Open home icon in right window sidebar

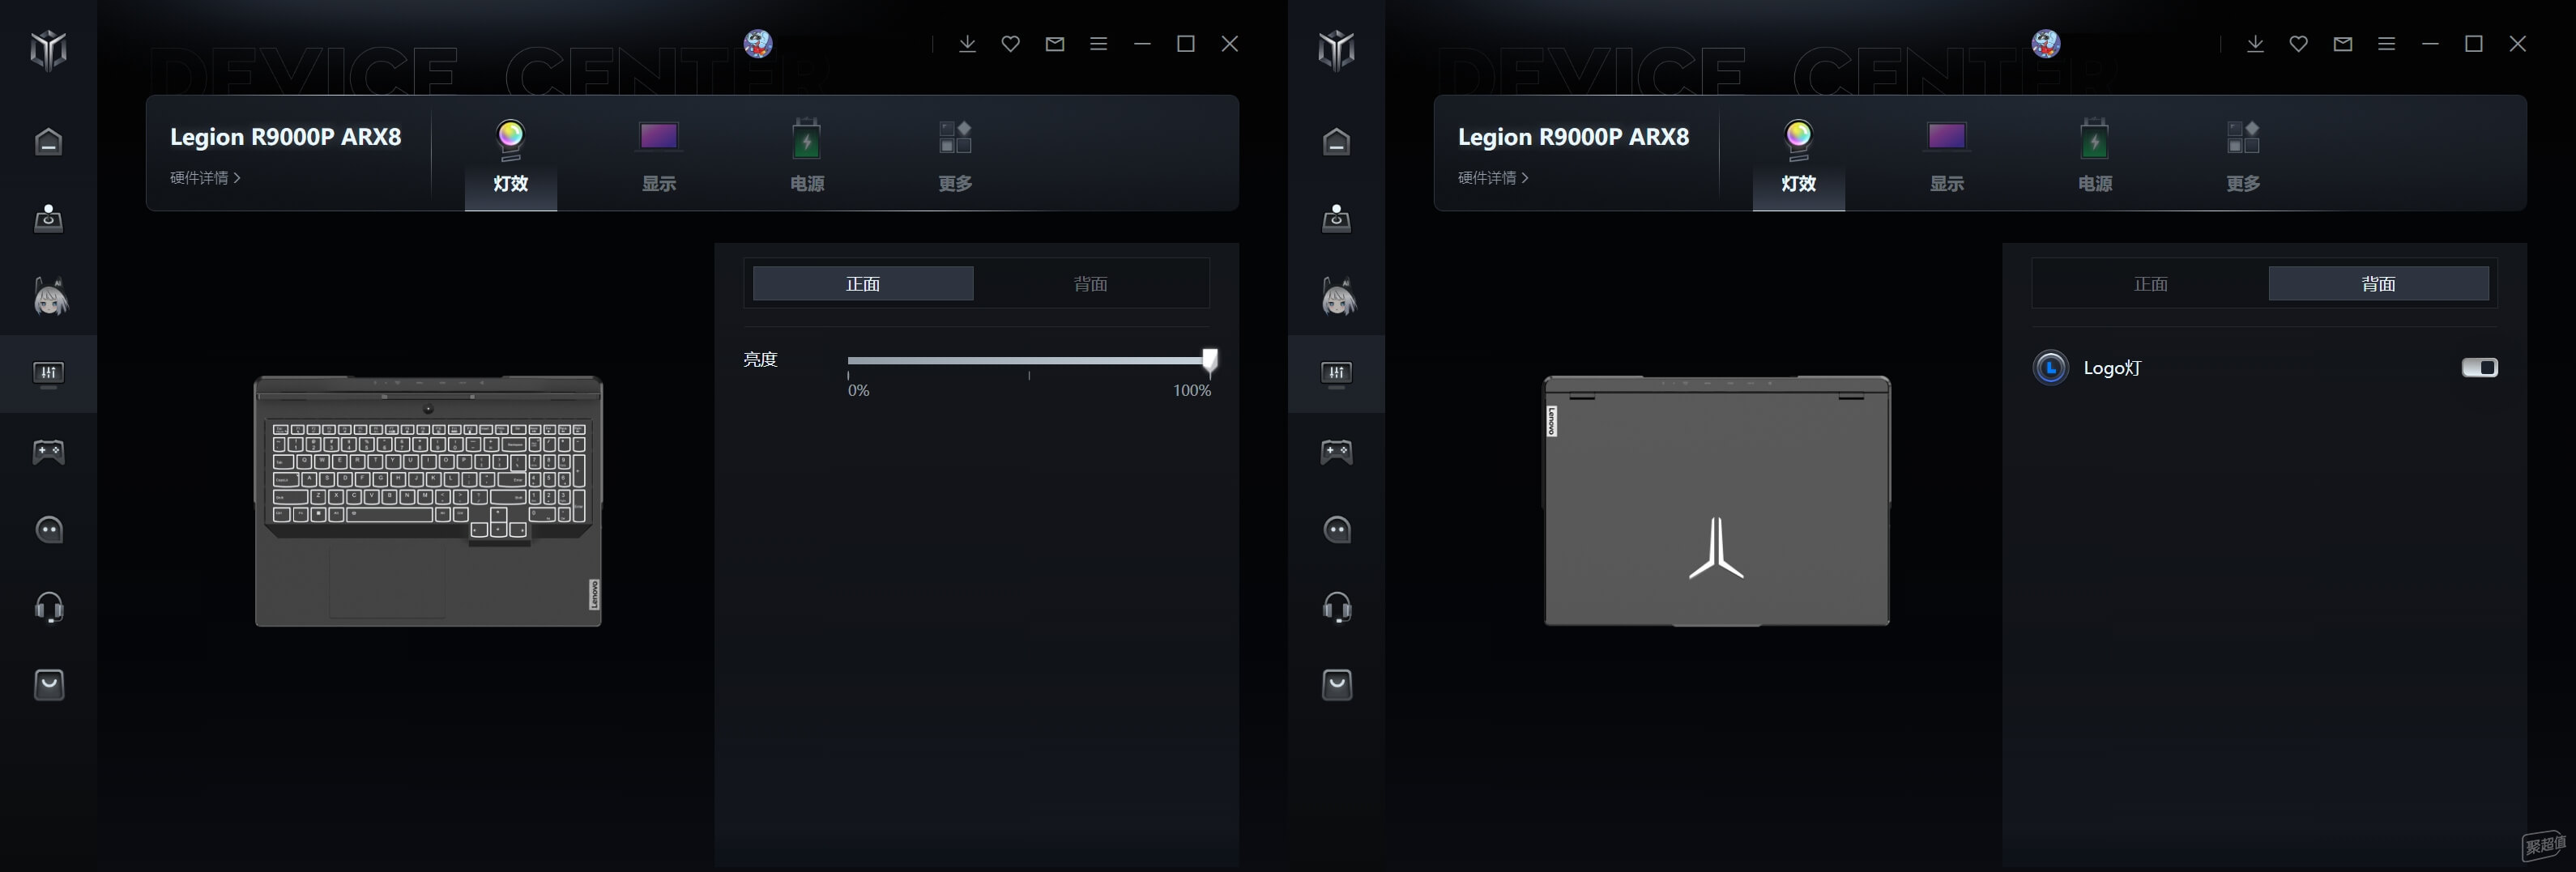point(1336,142)
